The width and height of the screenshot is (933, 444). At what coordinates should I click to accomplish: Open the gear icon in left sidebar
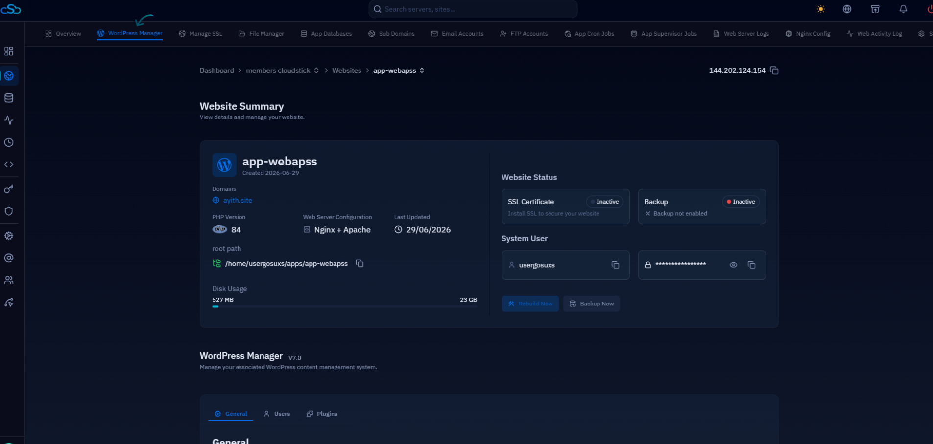click(9, 236)
